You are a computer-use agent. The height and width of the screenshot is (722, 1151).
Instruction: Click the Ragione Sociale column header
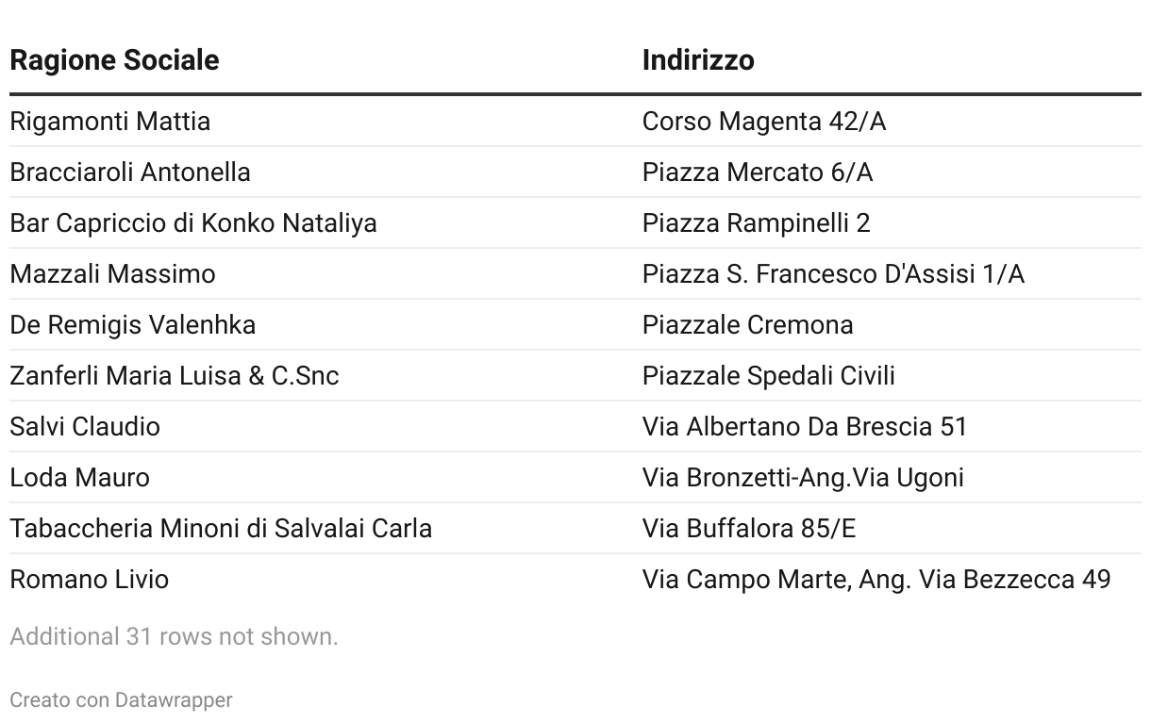[114, 60]
